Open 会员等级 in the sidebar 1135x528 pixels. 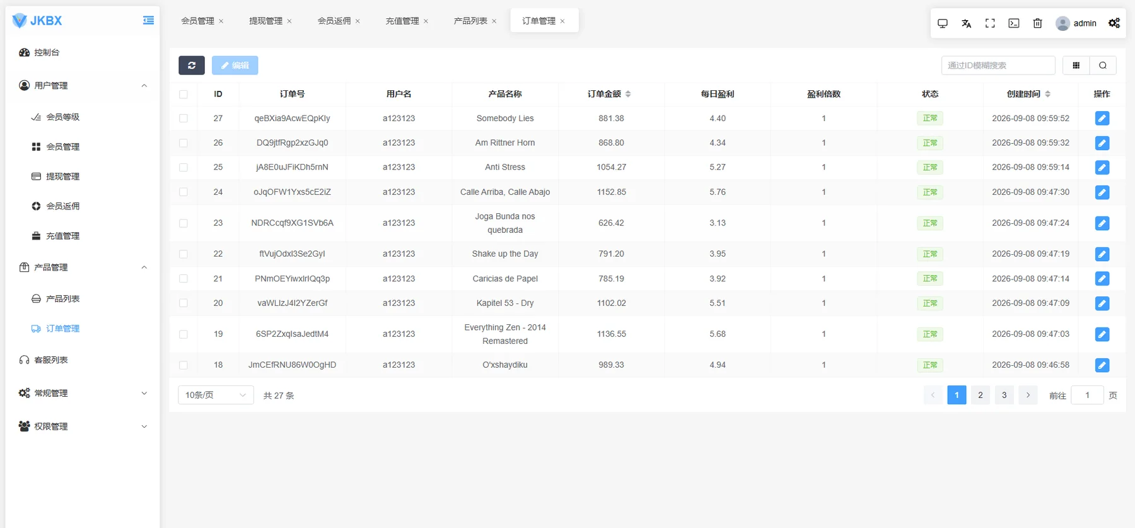pos(63,117)
